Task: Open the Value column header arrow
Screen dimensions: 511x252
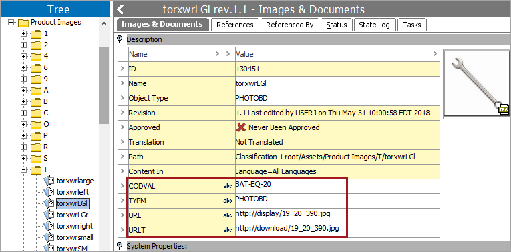Action: [x=435, y=54]
